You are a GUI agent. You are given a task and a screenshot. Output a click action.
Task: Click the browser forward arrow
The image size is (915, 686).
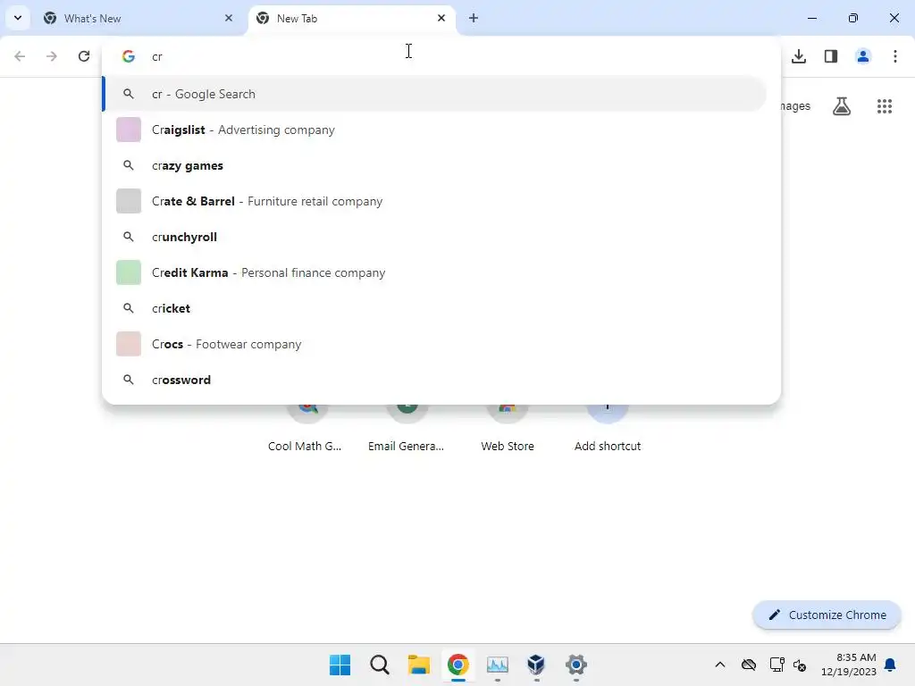(52, 56)
